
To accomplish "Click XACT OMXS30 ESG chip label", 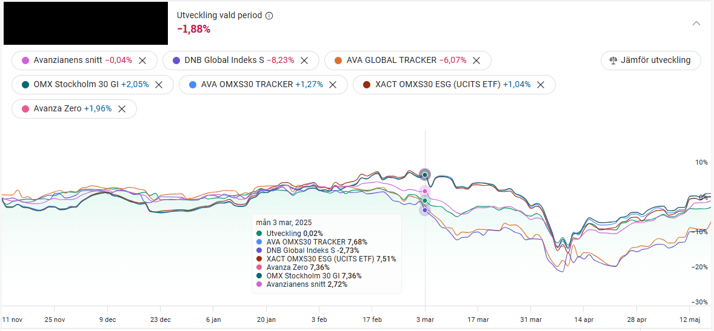I will (x=438, y=85).
